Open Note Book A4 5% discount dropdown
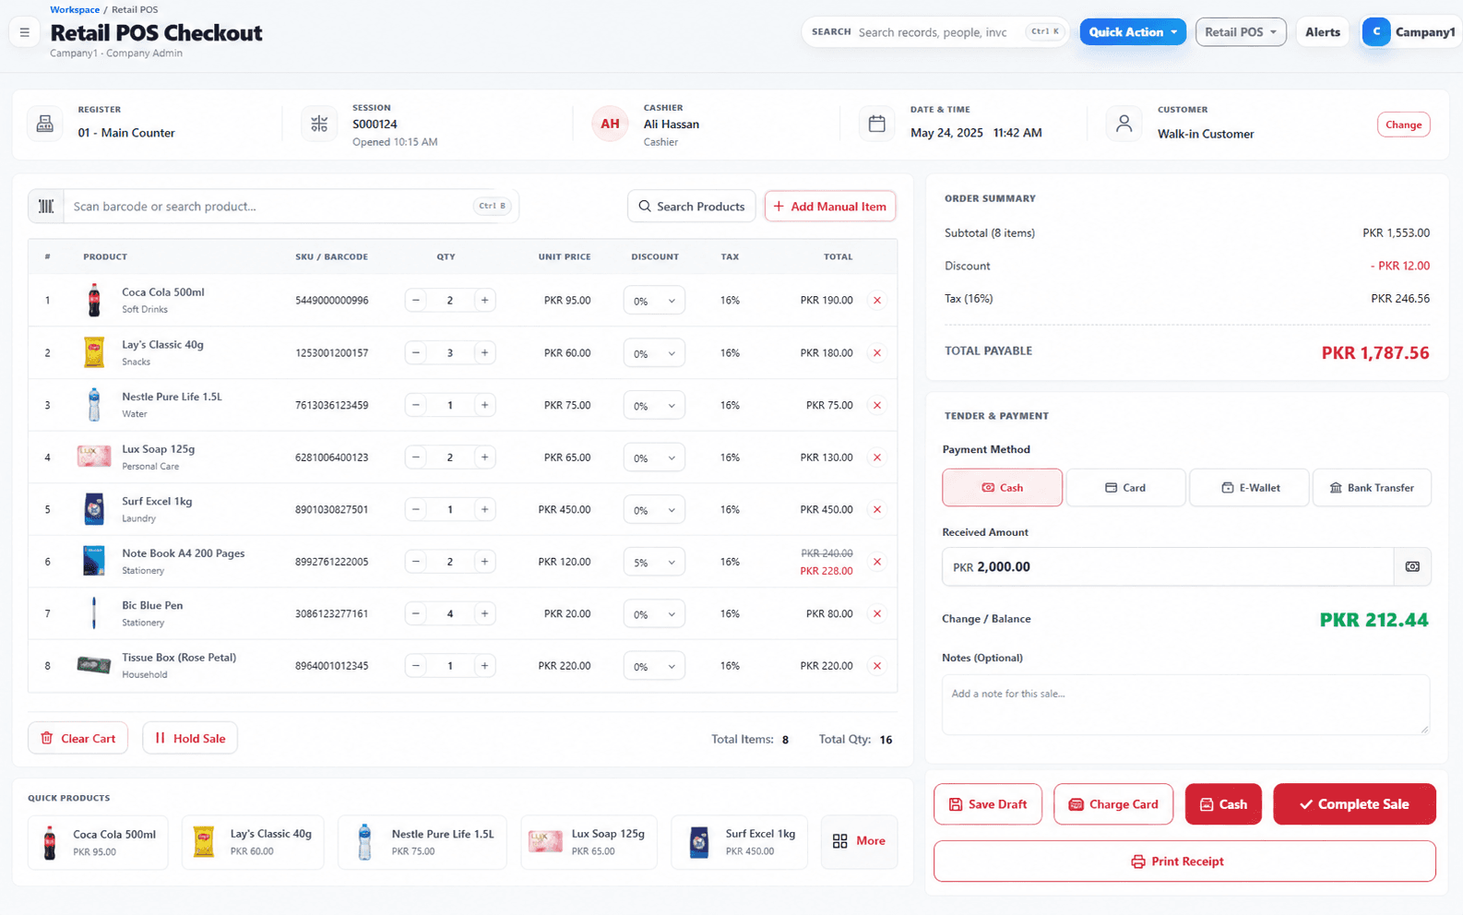 click(x=654, y=562)
